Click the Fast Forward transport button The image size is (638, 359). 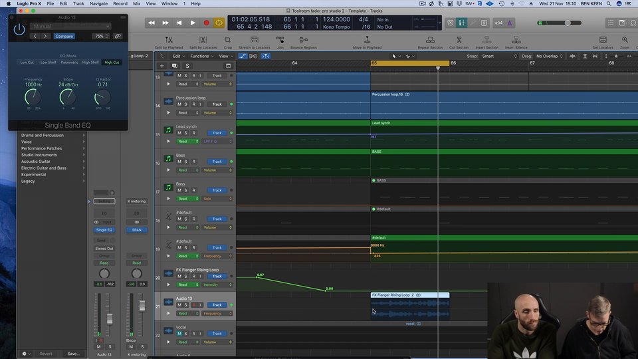point(165,23)
